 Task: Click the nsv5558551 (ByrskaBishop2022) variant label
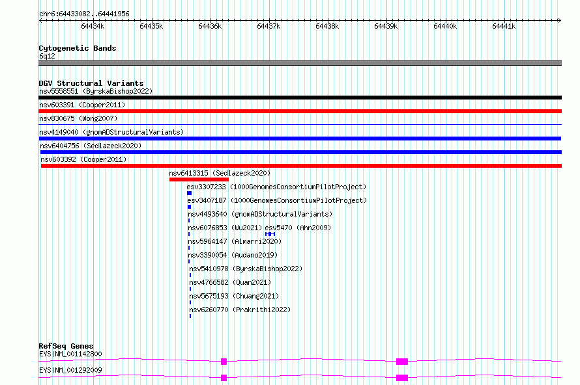96,91
